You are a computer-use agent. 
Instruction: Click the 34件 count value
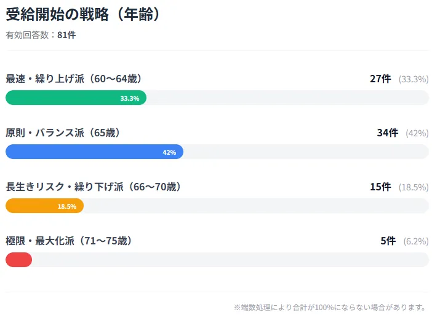tap(387, 133)
